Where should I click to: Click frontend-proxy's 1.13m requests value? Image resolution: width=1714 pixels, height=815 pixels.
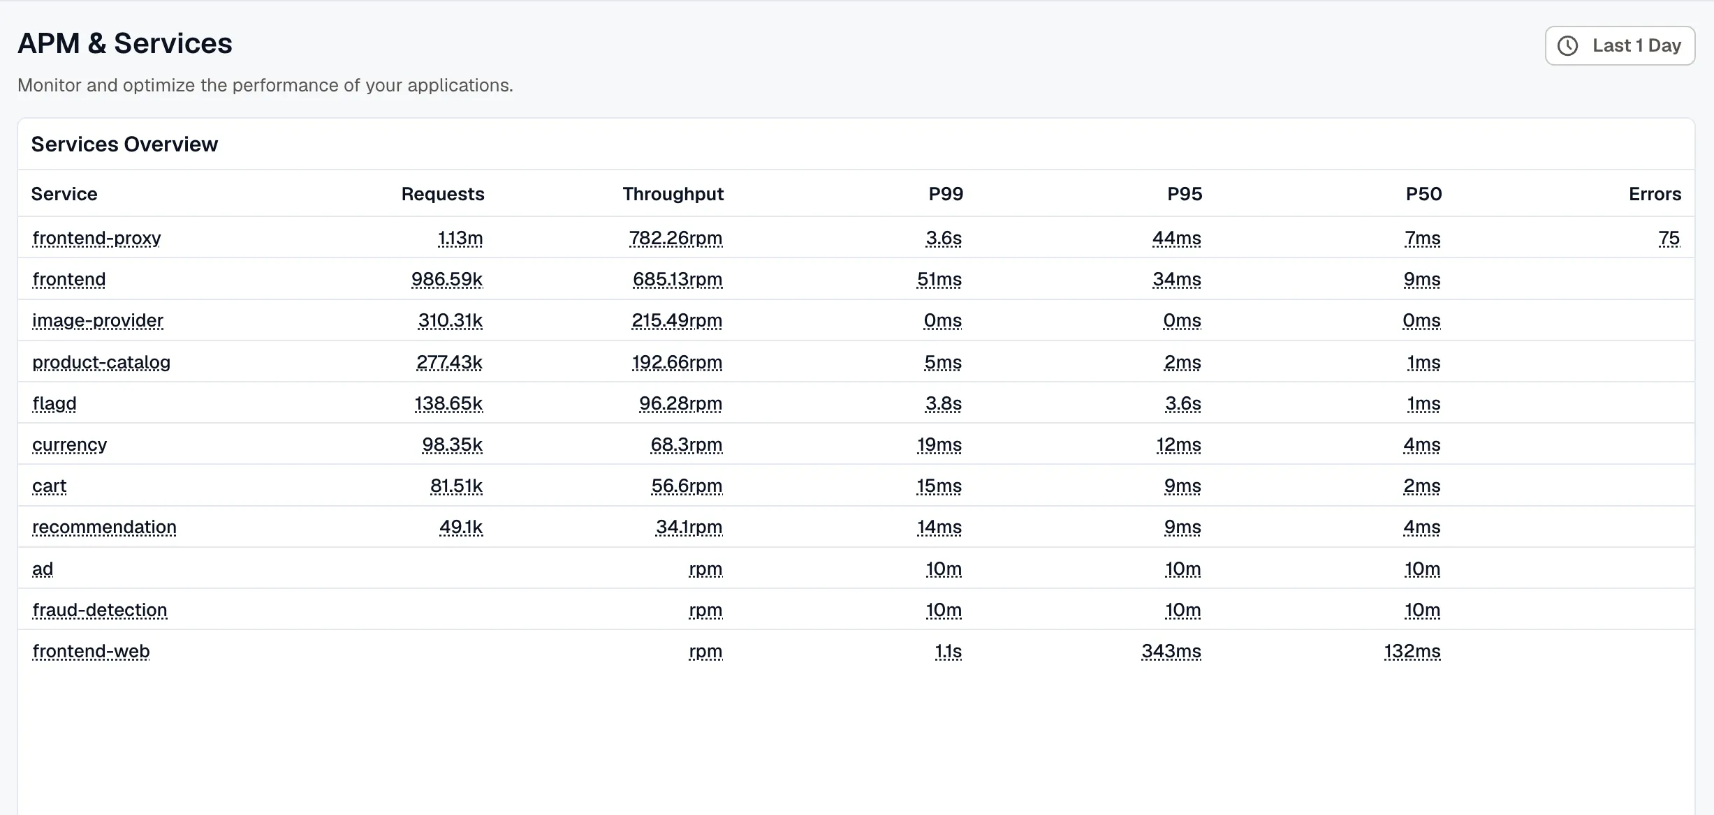(x=460, y=238)
